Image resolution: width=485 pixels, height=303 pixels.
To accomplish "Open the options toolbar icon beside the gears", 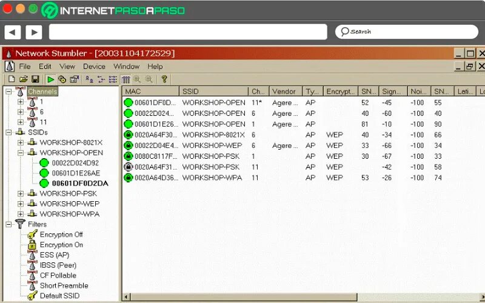I will [x=74, y=79].
